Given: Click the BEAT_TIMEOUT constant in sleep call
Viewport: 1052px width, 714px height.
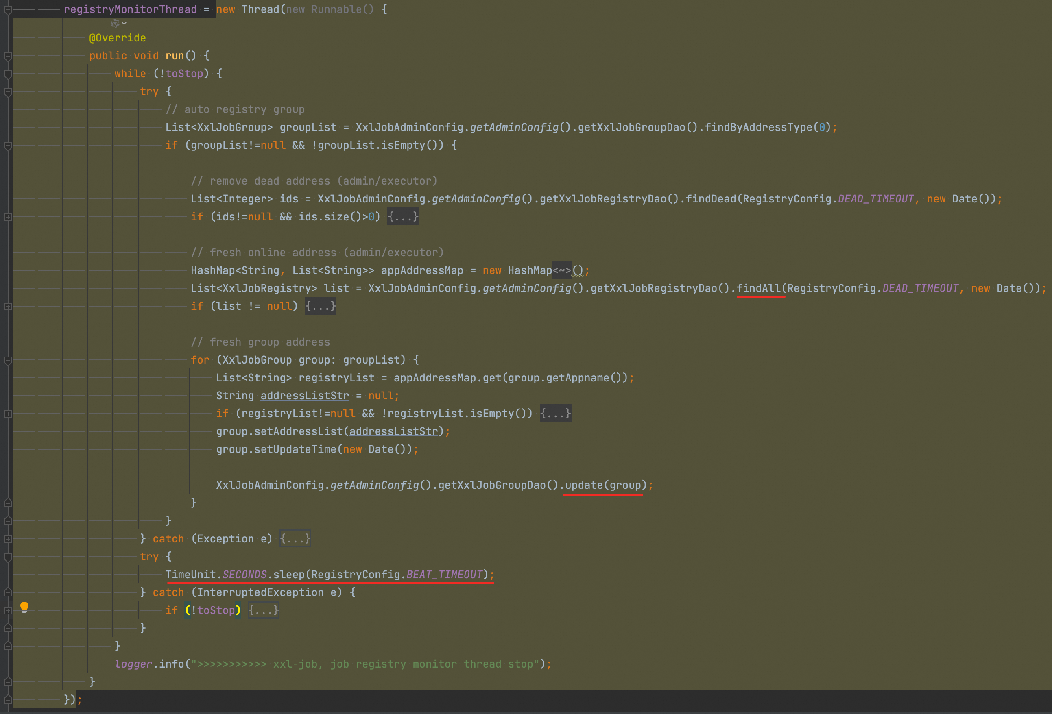Looking at the screenshot, I should coord(444,575).
